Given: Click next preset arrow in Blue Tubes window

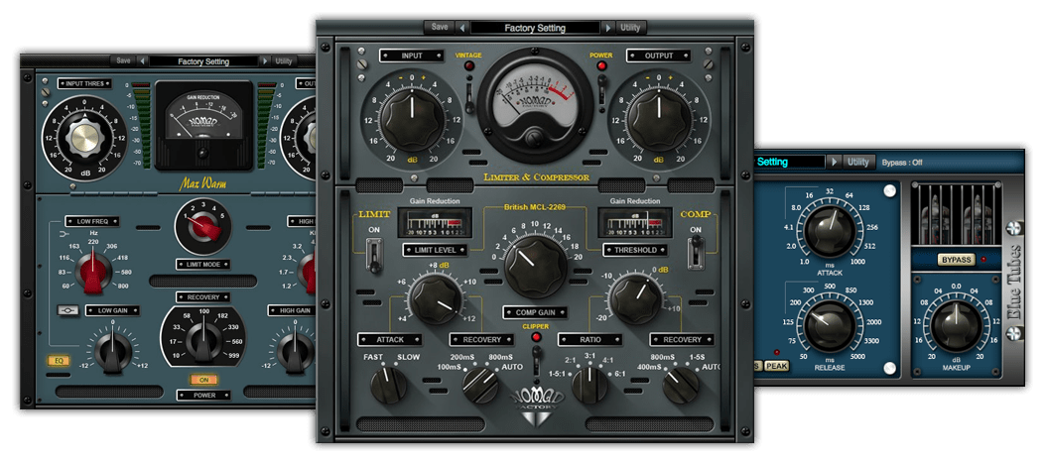Looking at the screenshot, I should click(x=835, y=162).
